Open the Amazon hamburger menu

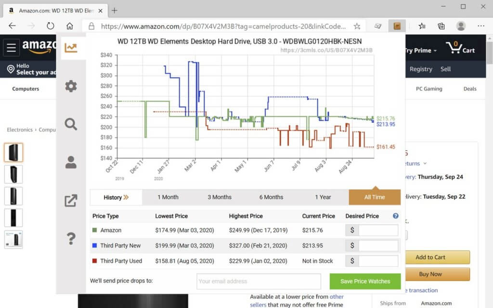12,48
